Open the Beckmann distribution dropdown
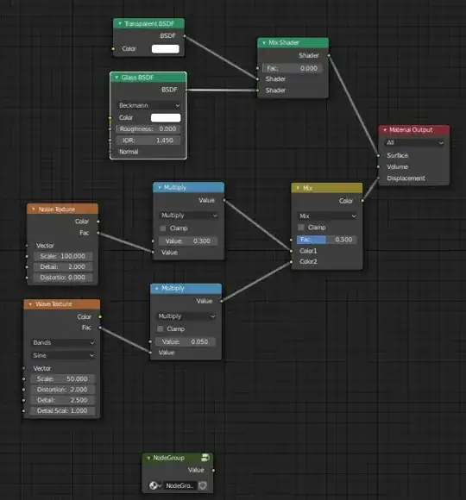This screenshot has height=500, width=466. [x=149, y=105]
